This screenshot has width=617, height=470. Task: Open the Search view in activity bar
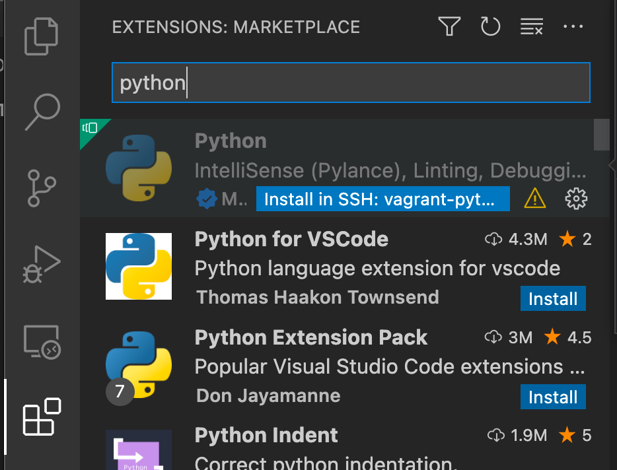42,112
